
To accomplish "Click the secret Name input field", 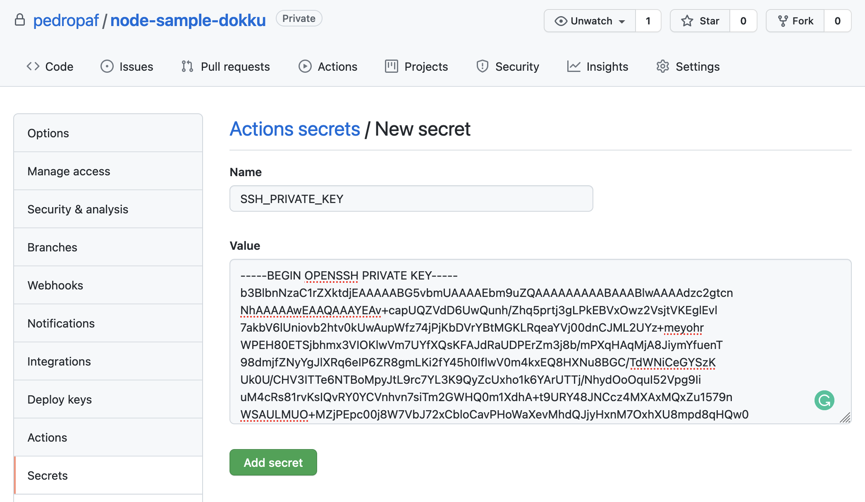I will 411,198.
